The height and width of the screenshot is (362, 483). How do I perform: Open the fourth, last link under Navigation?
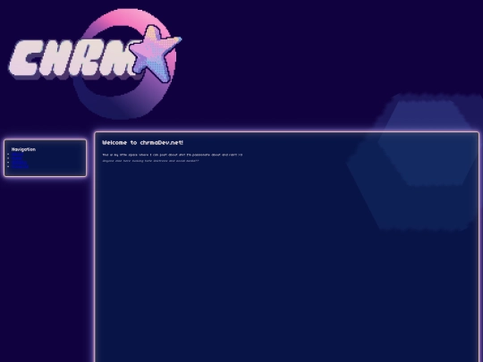pos(20,166)
